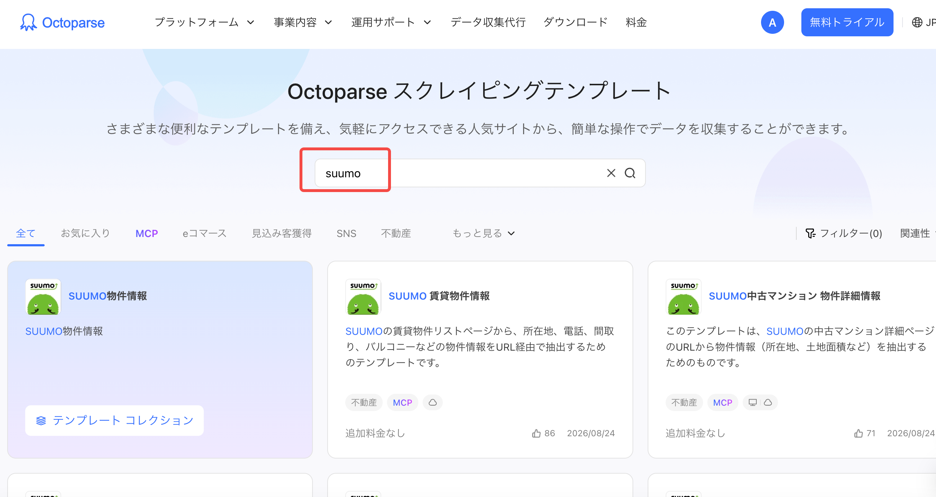
Task: Expand the 事業内容 menu
Action: (x=303, y=23)
